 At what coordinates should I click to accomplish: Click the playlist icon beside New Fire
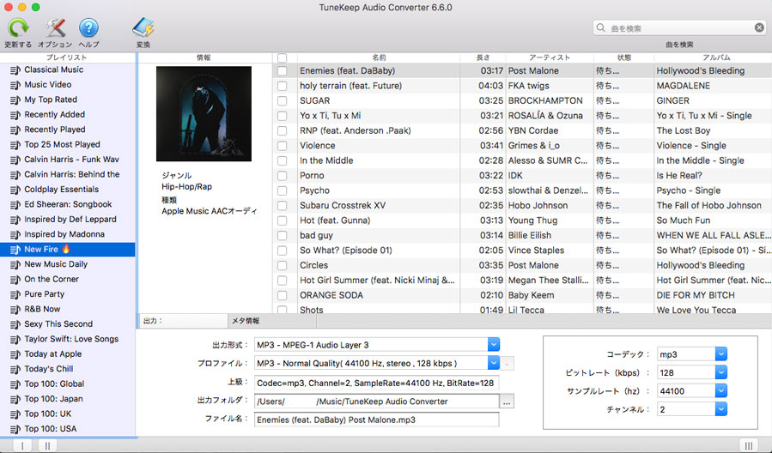click(15, 250)
